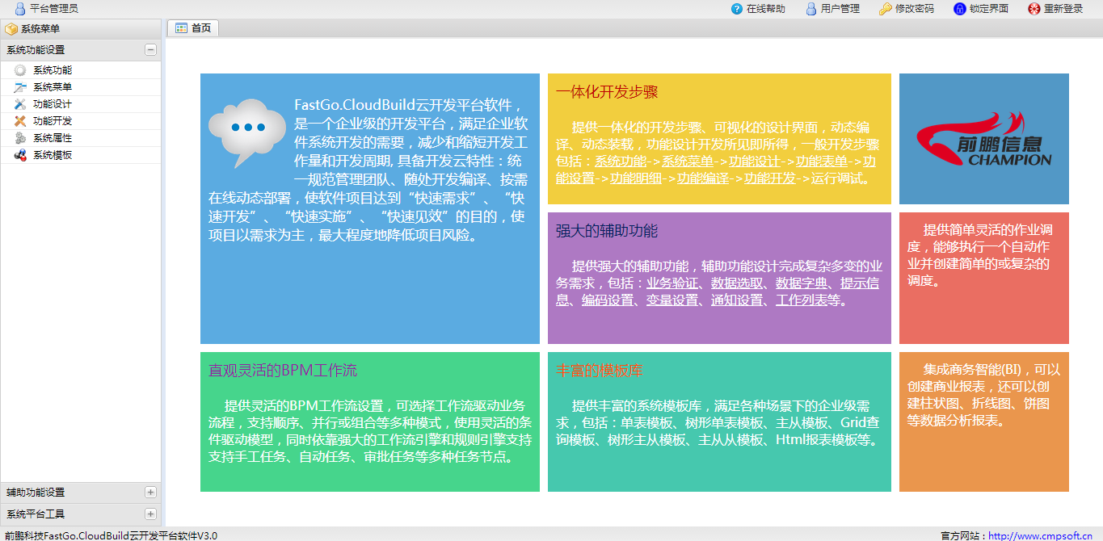
Task: Click the FastGo.CloudBuild V3.0 status bar text
Action: [111, 535]
